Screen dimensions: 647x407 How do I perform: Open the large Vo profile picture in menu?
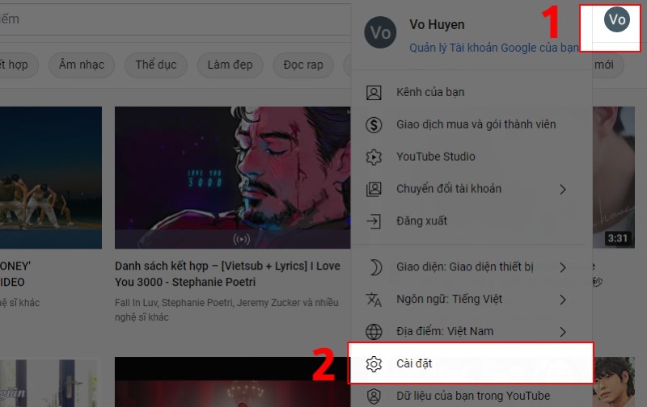[x=380, y=32]
